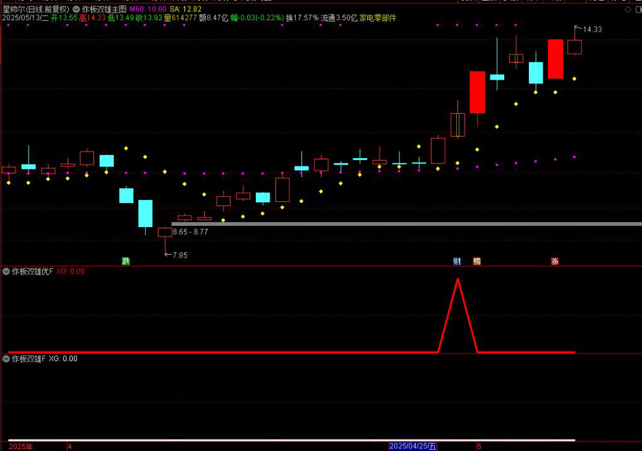Click the 2025年 label on the time axis
Viewport: 642px width, 451px height.
coord(21,446)
